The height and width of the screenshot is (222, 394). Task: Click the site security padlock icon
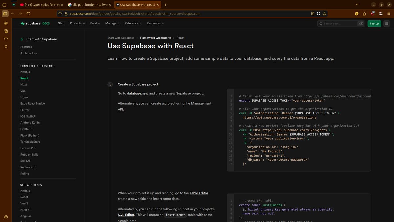point(66,14)
